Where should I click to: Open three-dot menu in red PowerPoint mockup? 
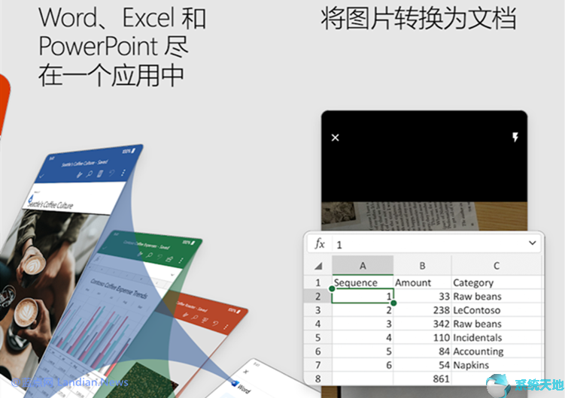[x=226, y=327]
